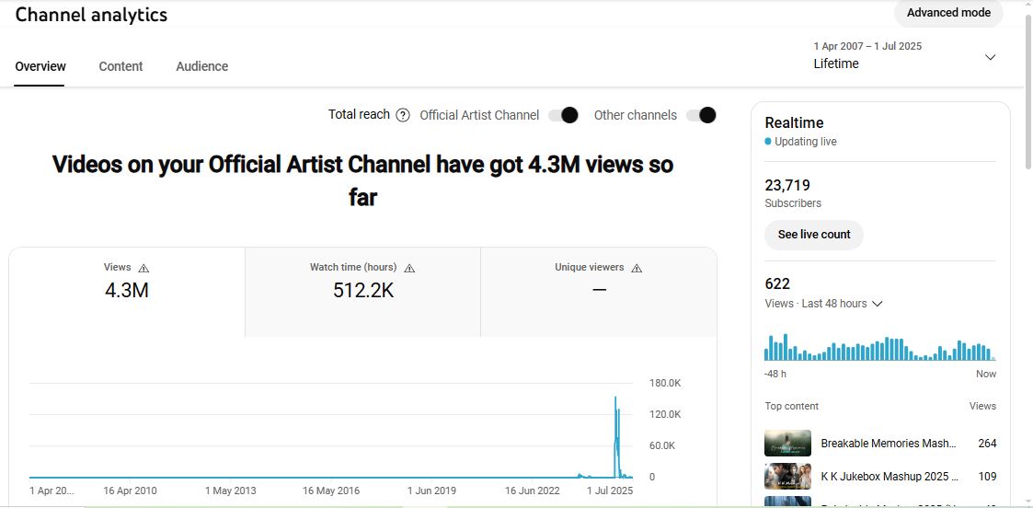Screen dimensions: 1033x508
Task: Toggle the Official Artist Channel switch
Action: (563, 115)
